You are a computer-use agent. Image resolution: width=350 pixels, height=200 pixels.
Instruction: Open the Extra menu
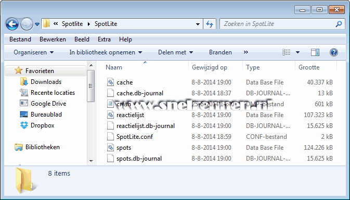(104, 39)
